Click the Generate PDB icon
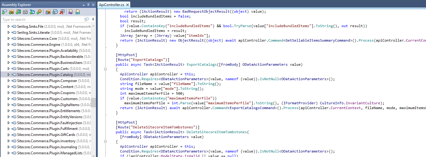This screenshot has height=157, width=426. click(78, 12)
